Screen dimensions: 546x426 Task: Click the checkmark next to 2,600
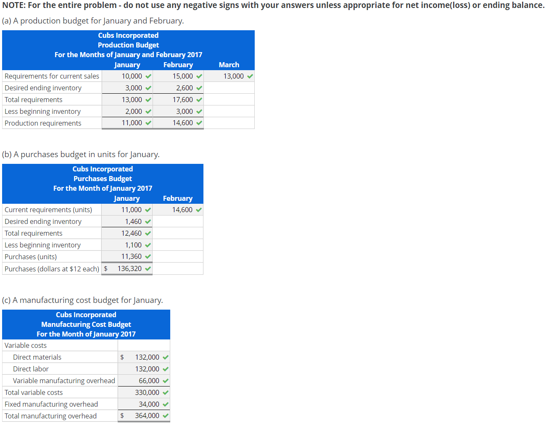point(199,88)
